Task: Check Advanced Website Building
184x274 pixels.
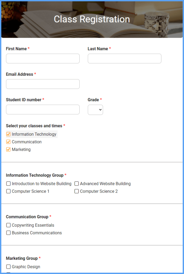Action: coord(76,184)
